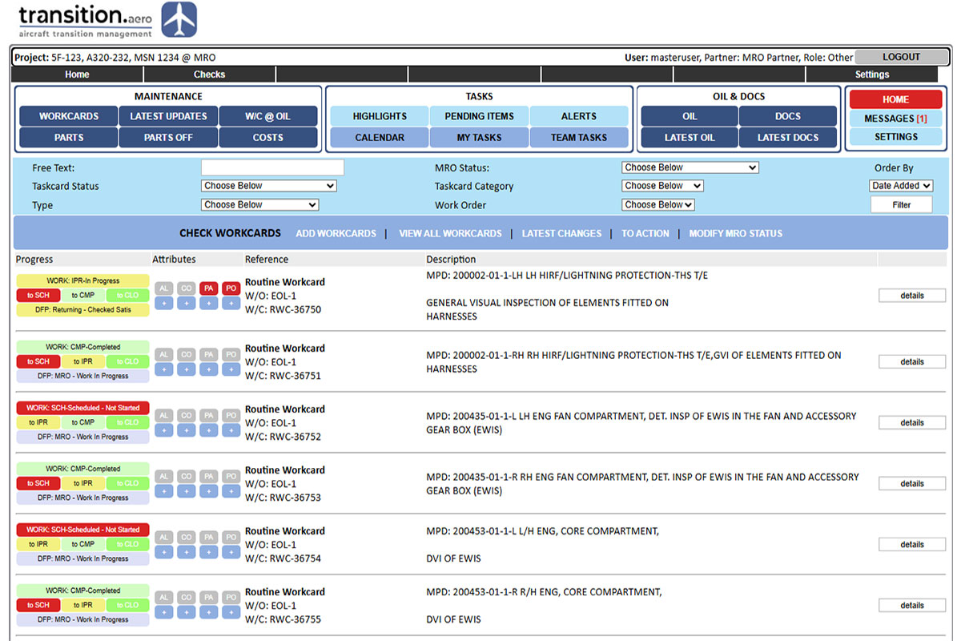This screenshot has height=641, width=961.
Task: Click to CLO for RWC-36751
Action: pyautogui.click(x=127, y=362)
